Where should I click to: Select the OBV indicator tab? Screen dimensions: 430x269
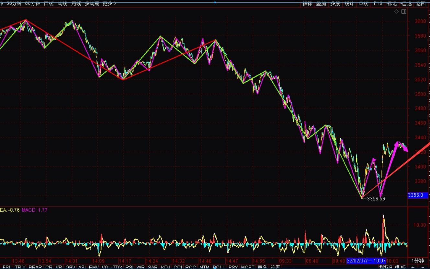coord(70,267)
